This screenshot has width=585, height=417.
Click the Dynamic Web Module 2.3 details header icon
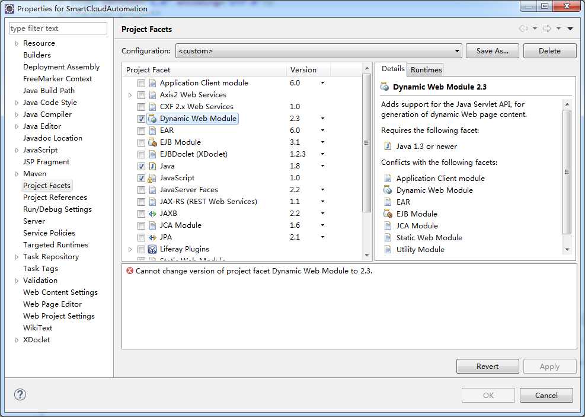385,87
